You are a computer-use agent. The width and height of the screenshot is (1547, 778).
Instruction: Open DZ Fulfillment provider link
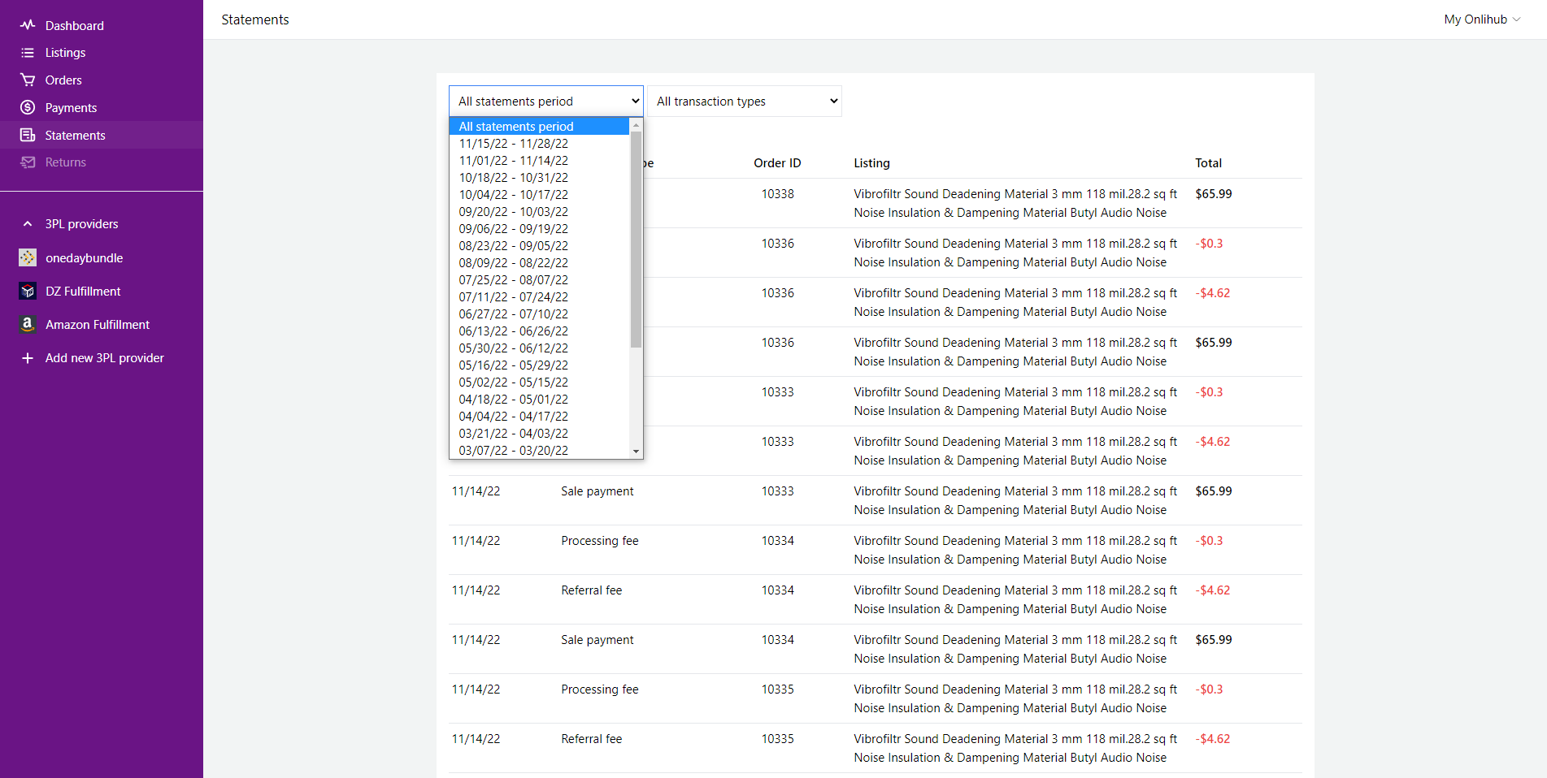click(x=83, y=291)
